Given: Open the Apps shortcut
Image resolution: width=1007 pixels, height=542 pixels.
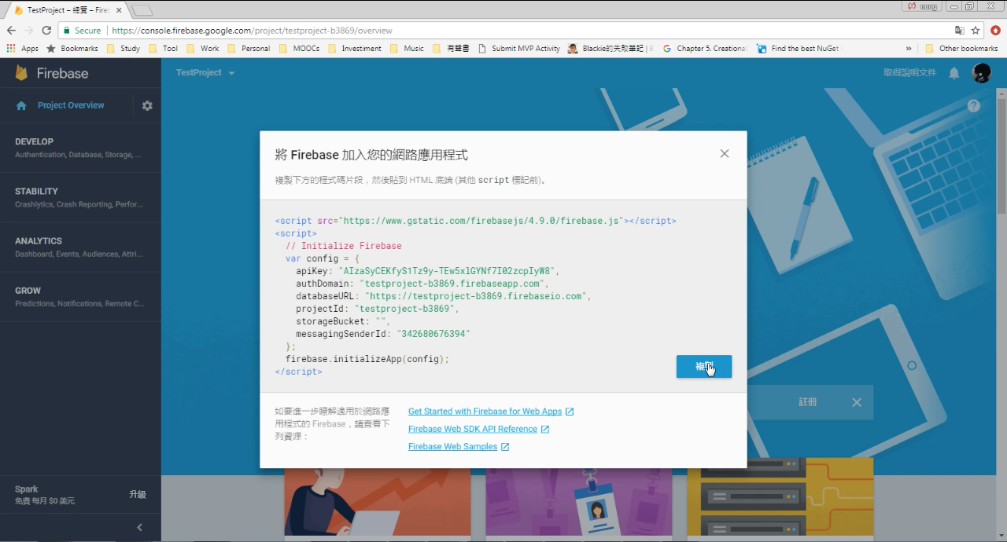Looking at the screenshot, I should [23, 49].
